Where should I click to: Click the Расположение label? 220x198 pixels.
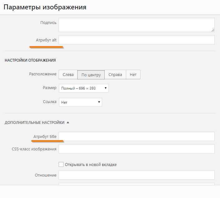(x=43, y=74)
